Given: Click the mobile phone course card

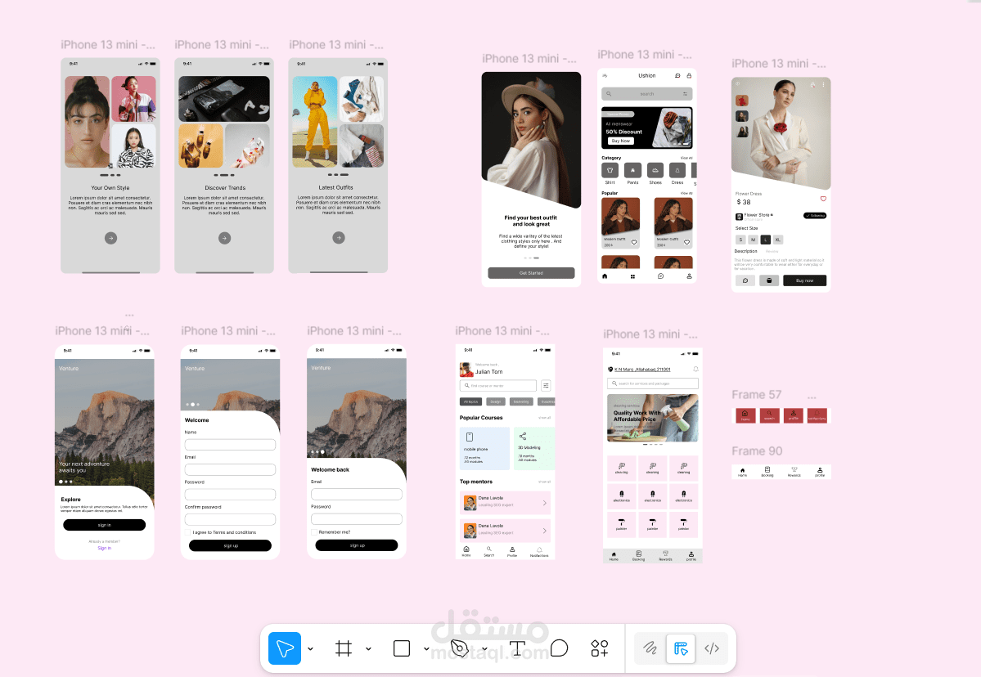Looking at the screenshot, I should [x=485, y=448].
